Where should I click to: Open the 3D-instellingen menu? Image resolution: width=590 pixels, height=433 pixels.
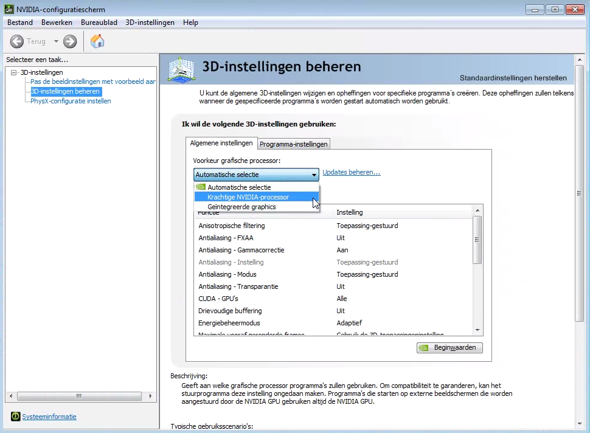pyautogui.click(x=150, y=23)
